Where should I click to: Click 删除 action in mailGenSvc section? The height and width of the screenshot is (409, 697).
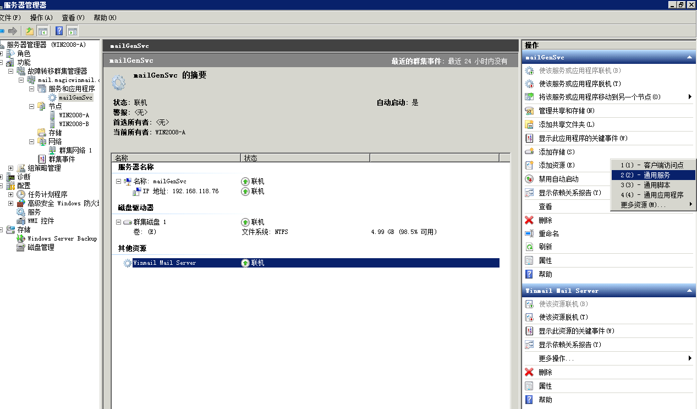[x=545, y=220]
